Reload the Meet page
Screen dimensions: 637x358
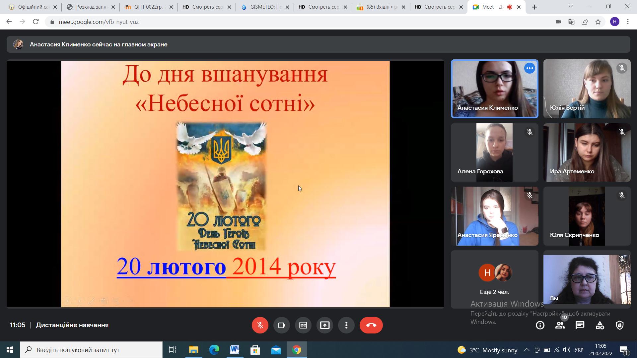[x=35, y=22]
